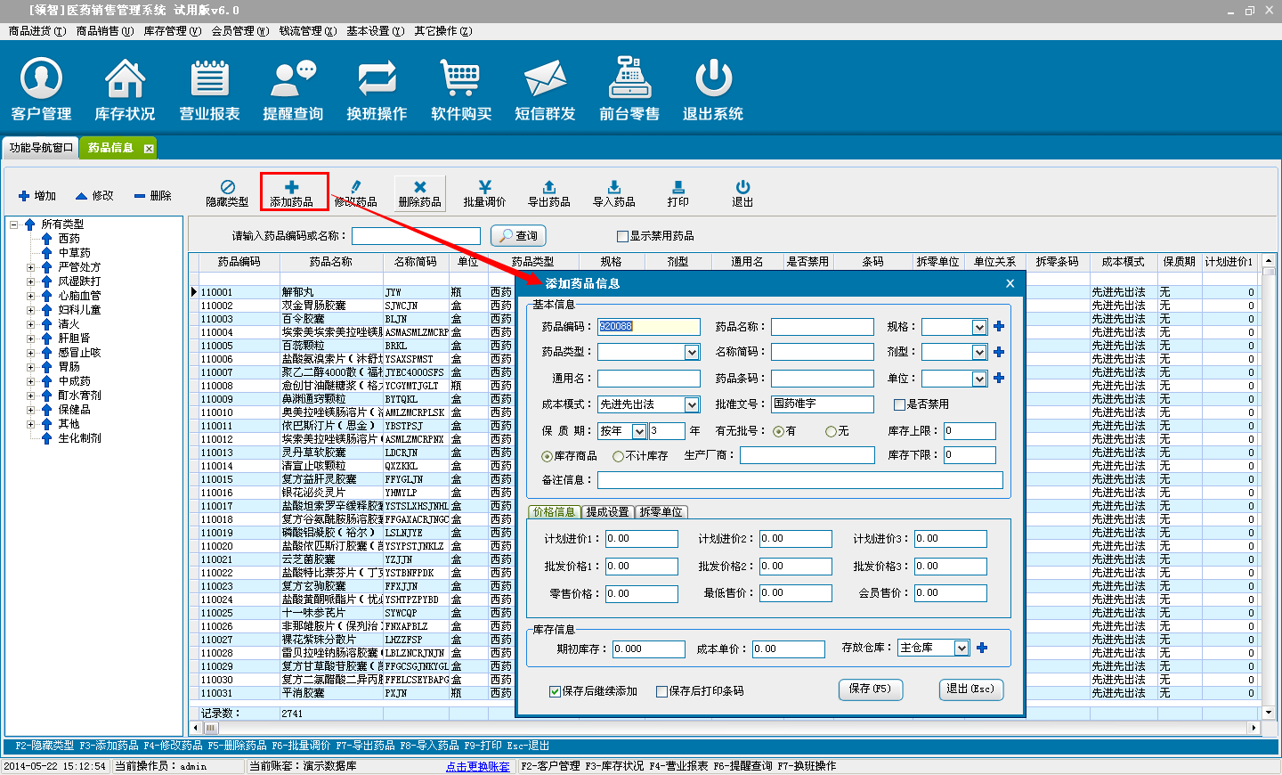1282x775 pixels.
Task: Launch 前台零售 cash register icon
Action: [x=629, y=89]
